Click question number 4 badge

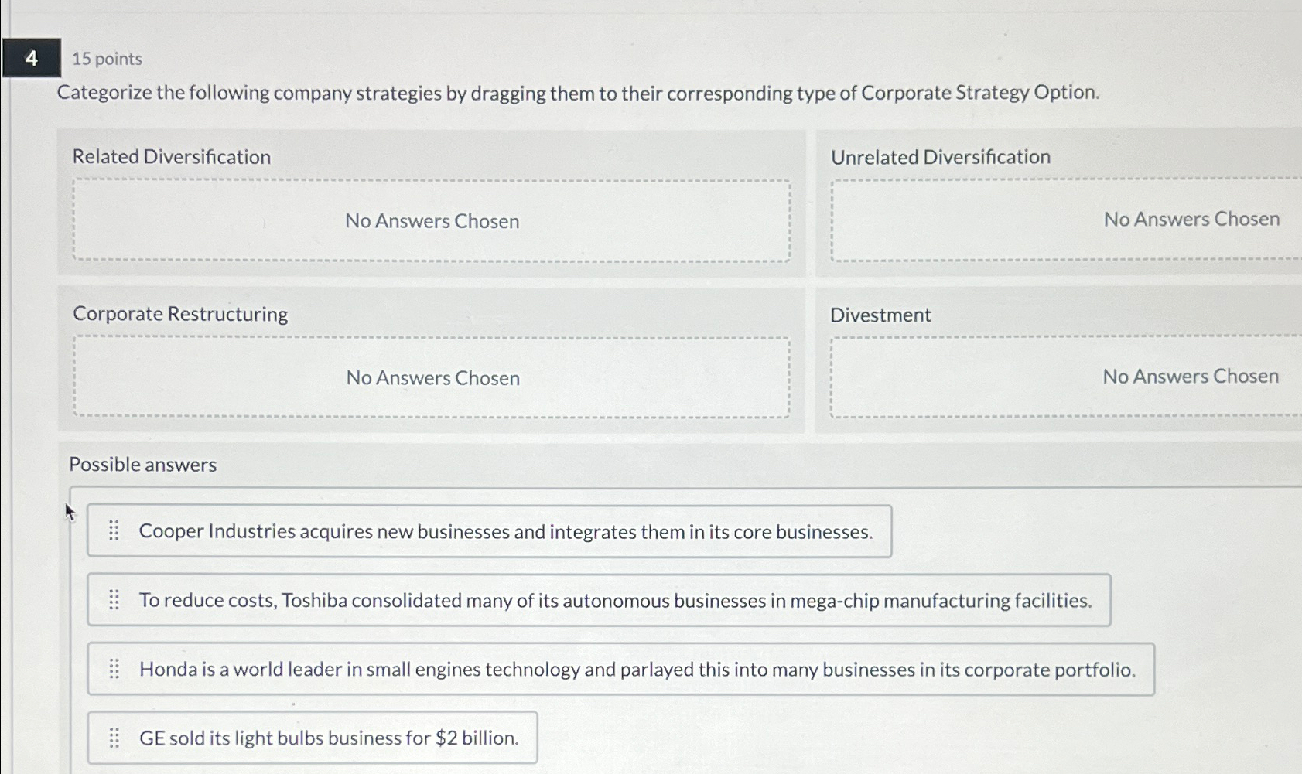point(32,58)
